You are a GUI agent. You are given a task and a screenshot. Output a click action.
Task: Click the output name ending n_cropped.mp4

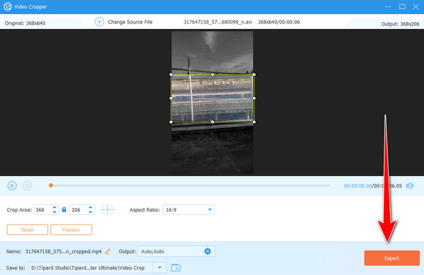pos(64,252)
